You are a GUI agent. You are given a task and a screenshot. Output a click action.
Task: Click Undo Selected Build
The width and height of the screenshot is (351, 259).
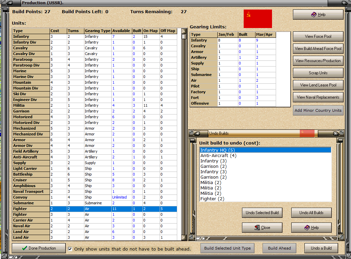tap(262, 213)
